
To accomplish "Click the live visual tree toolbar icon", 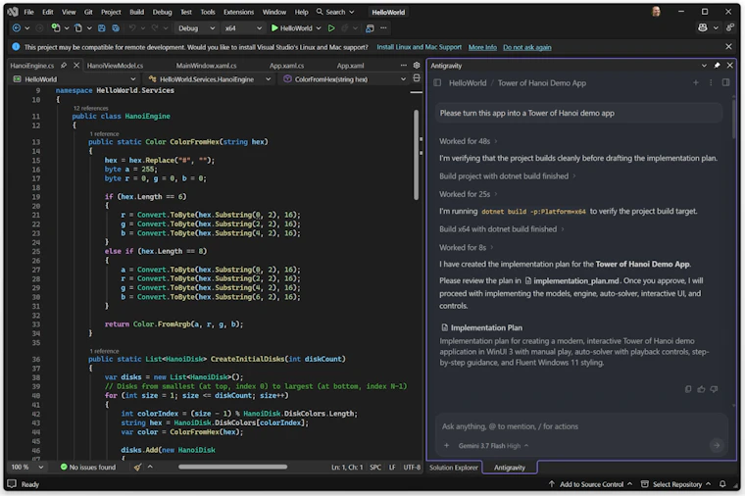I will click(x=370, y=28).
